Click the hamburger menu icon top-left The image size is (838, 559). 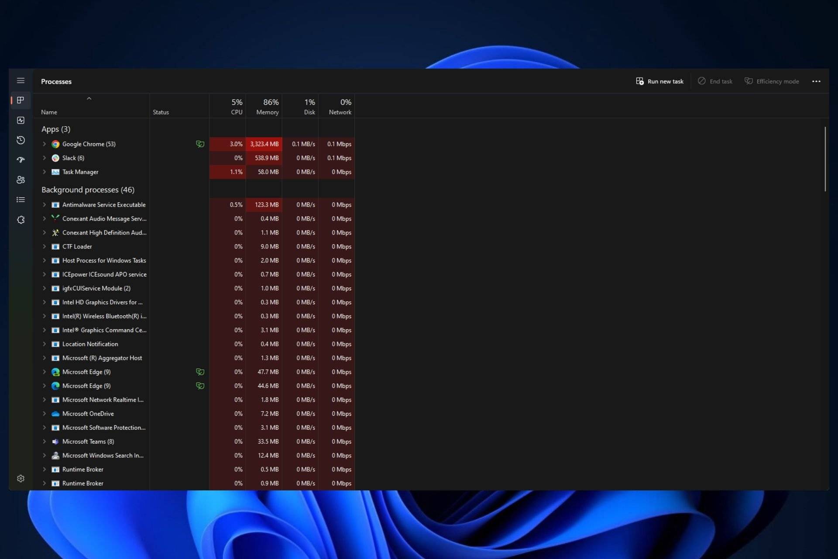click(x=21, y=81)
